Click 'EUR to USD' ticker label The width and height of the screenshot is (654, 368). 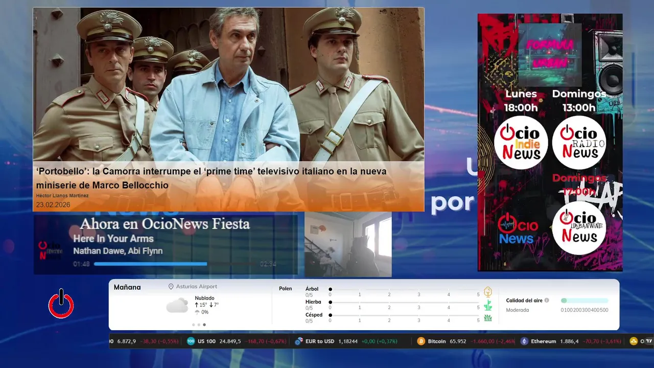tap(320, 341)
